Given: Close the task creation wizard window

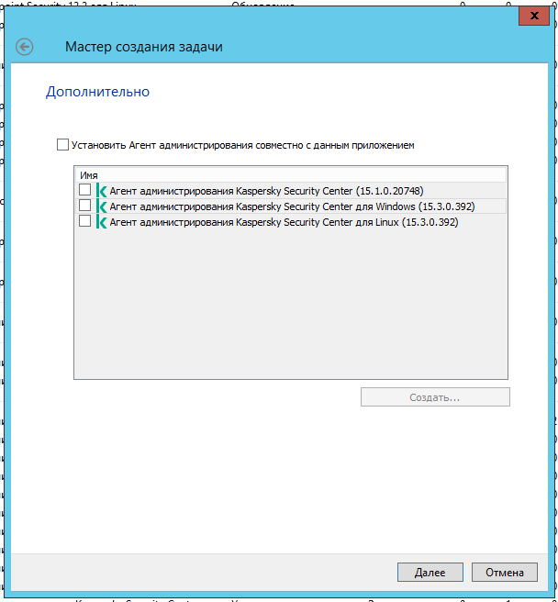Looking at the screenshot, I should [534, 16].
